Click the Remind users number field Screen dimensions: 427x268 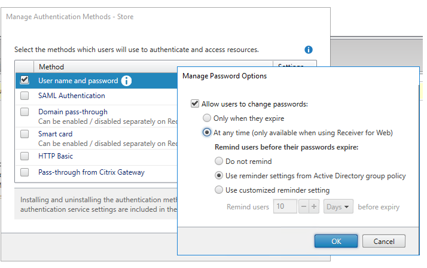point(284,207)
